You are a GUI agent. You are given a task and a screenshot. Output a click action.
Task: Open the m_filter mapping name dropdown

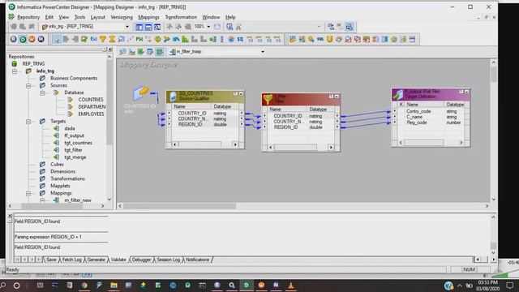(x=263, y=52)
